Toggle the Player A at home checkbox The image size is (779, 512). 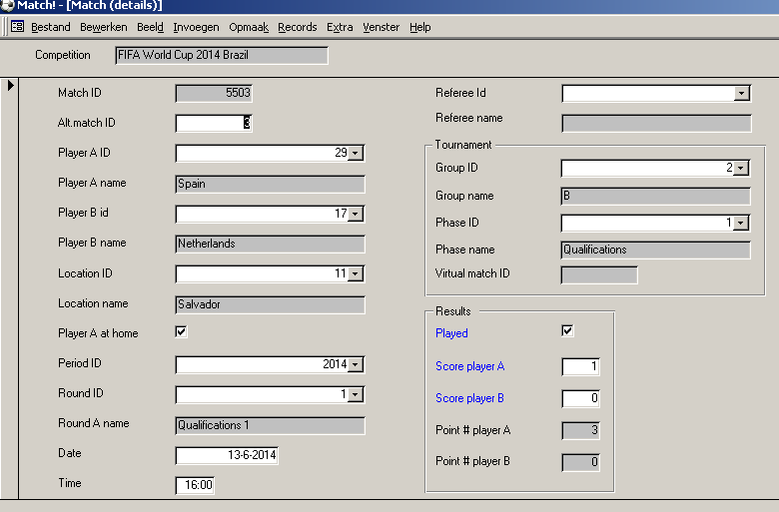pyautogui.click(x=182, y=331)
